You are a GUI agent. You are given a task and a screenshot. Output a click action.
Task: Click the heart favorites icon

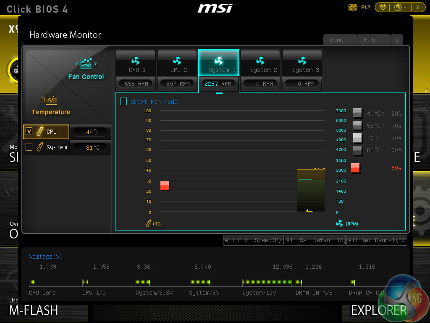[383, 7]
